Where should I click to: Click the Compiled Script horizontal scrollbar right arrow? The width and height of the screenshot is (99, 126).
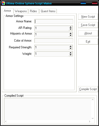coord(90,122)
